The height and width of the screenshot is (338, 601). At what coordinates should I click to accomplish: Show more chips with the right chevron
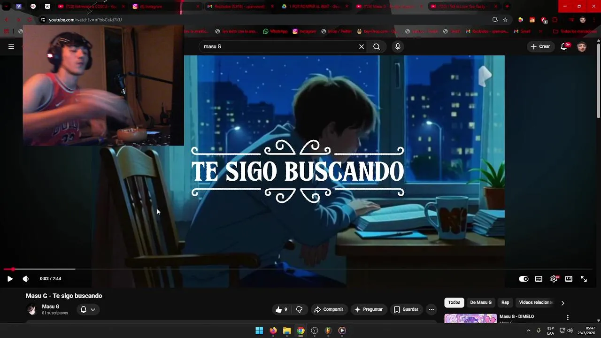click(x=562, y=303)
